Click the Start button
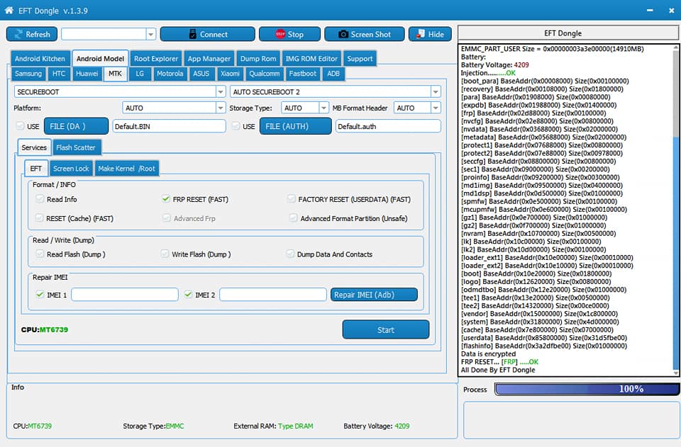 (x=386, y=329)
